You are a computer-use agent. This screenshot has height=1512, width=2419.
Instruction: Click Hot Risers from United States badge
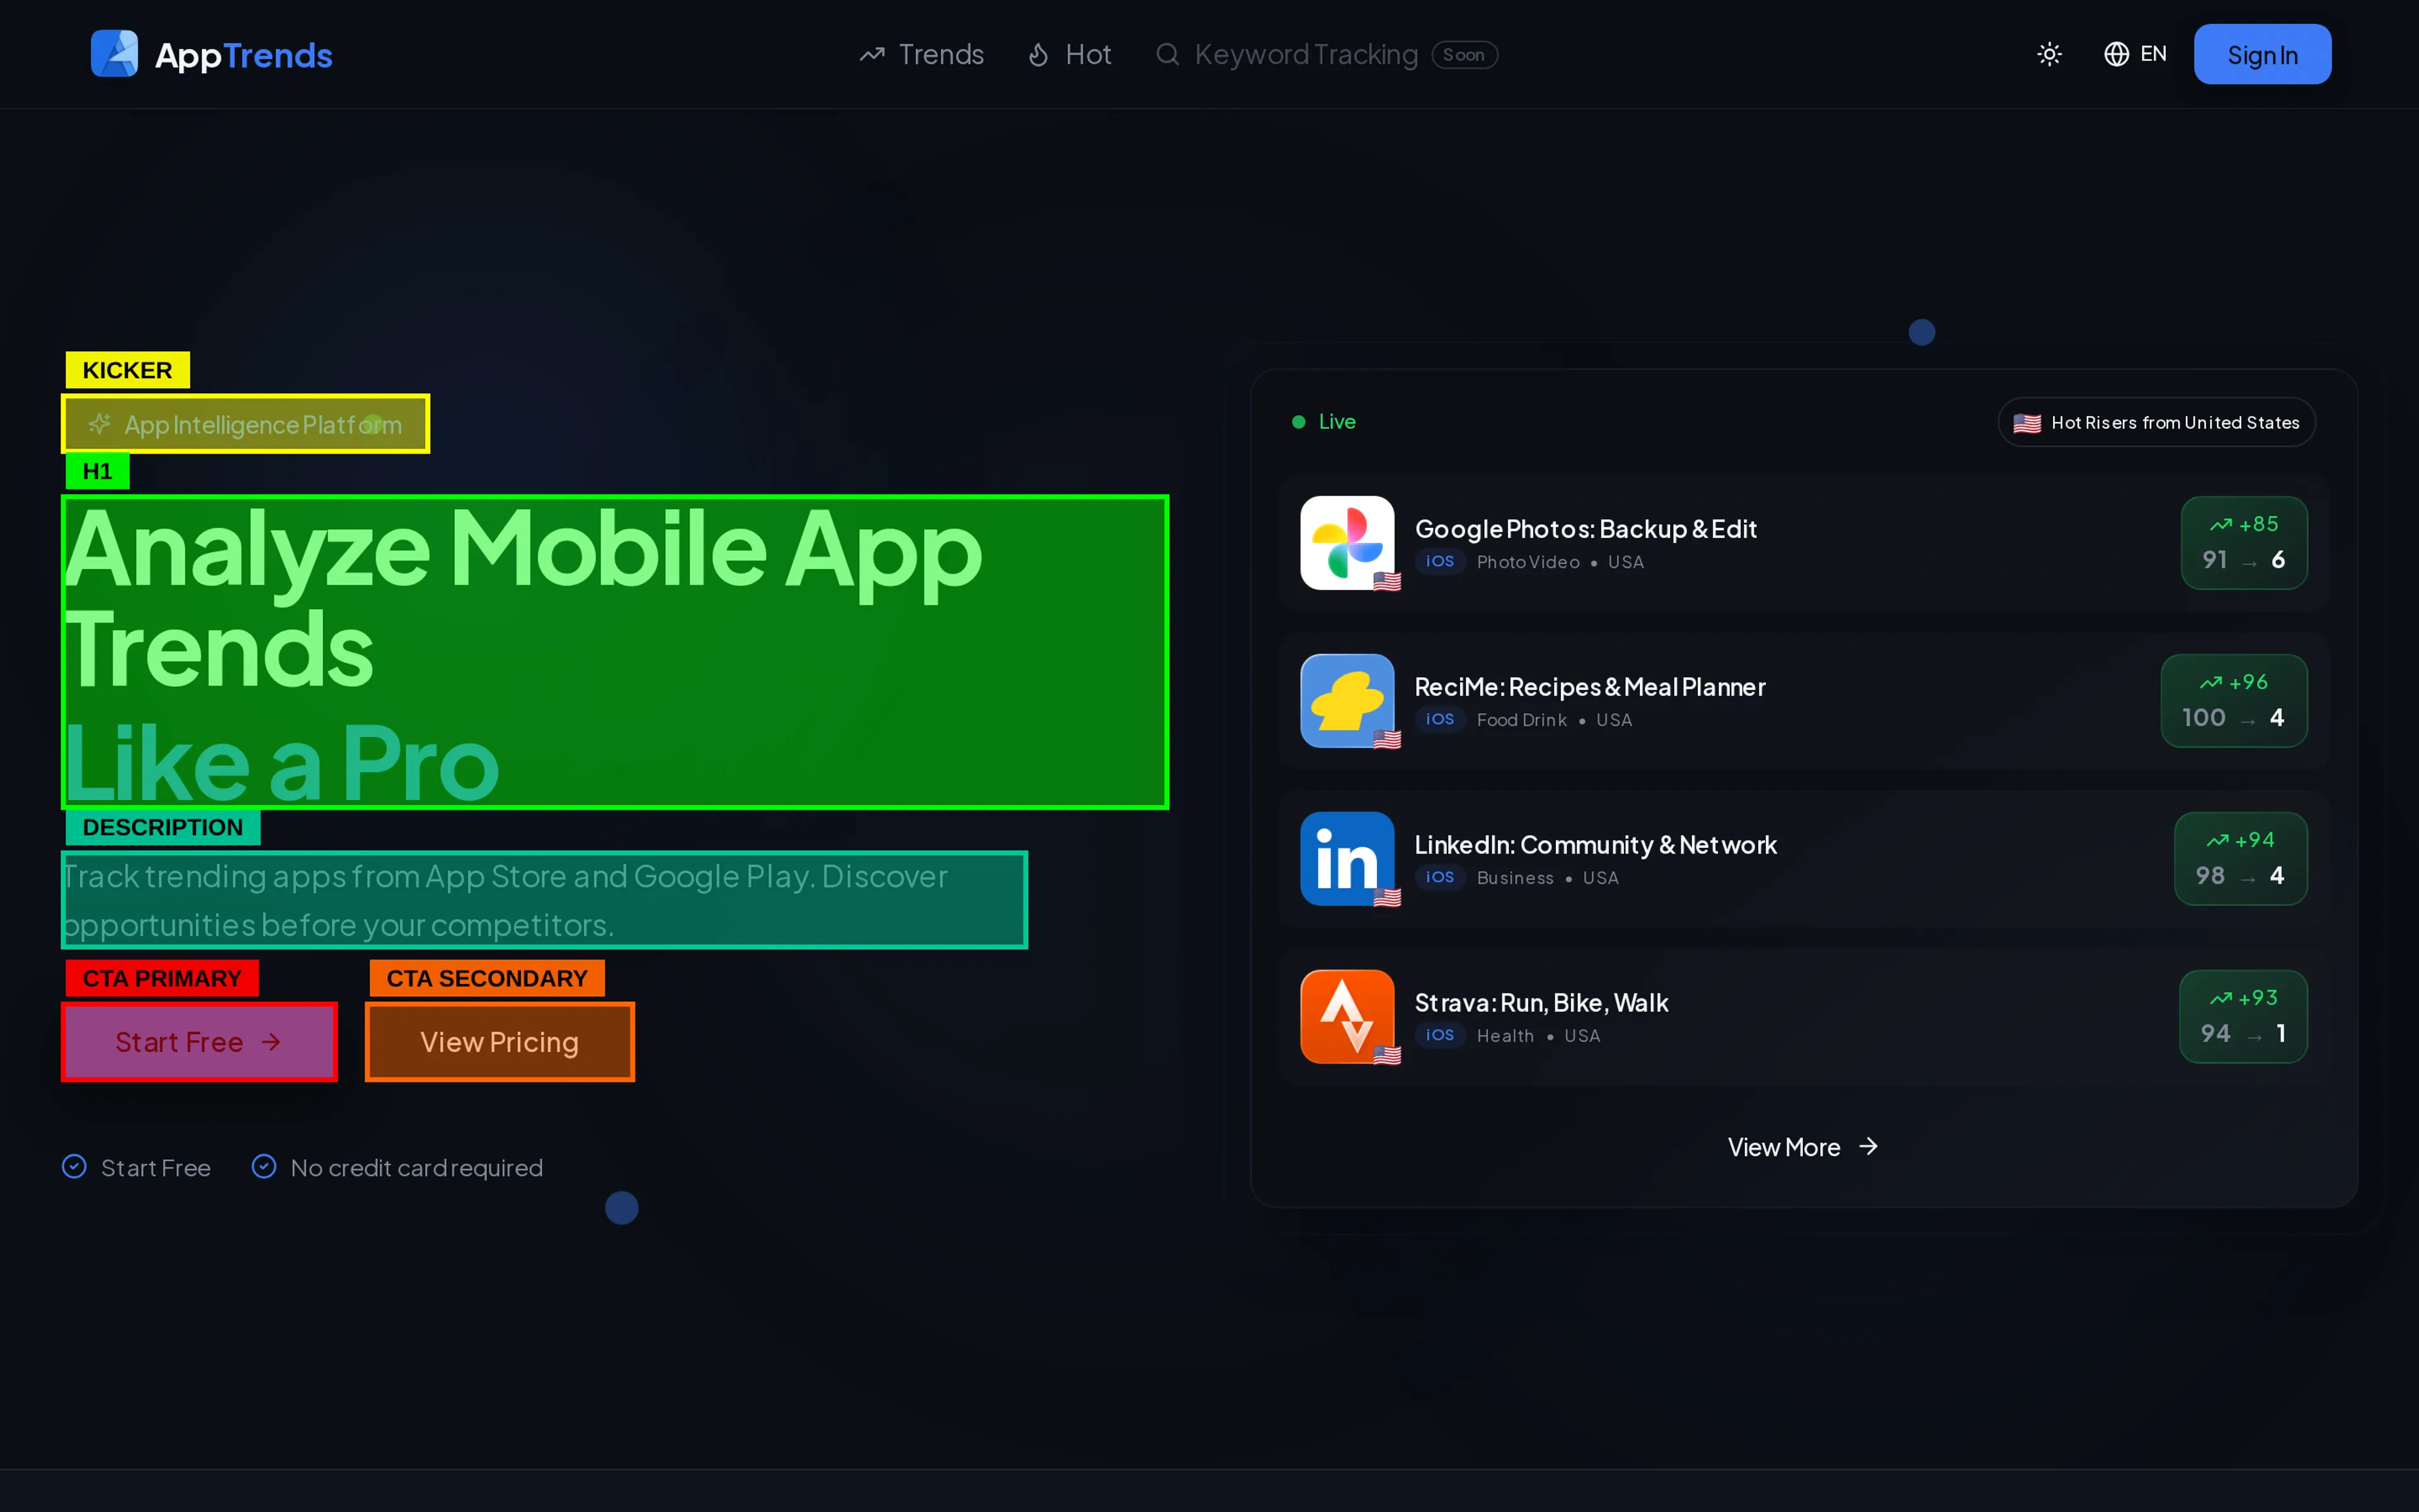[2156, 423]
